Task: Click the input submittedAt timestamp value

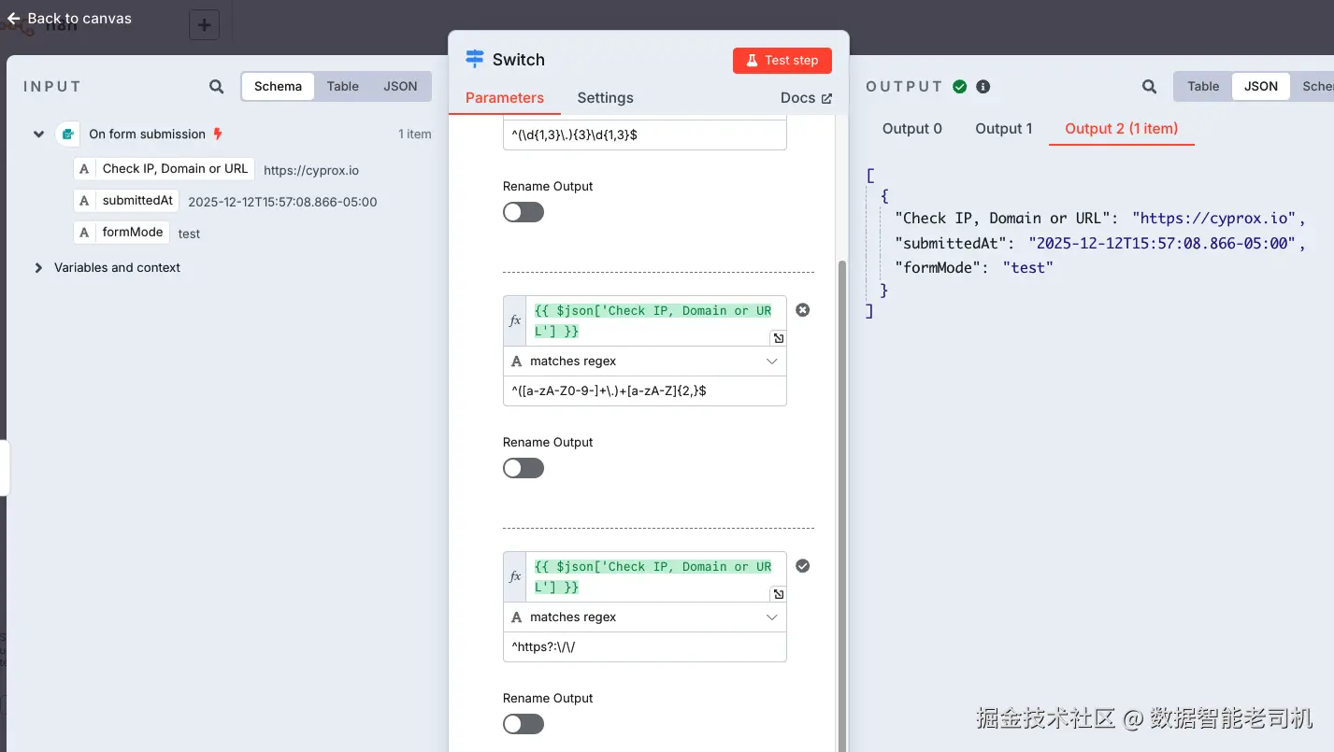Action: click(282, 203)
